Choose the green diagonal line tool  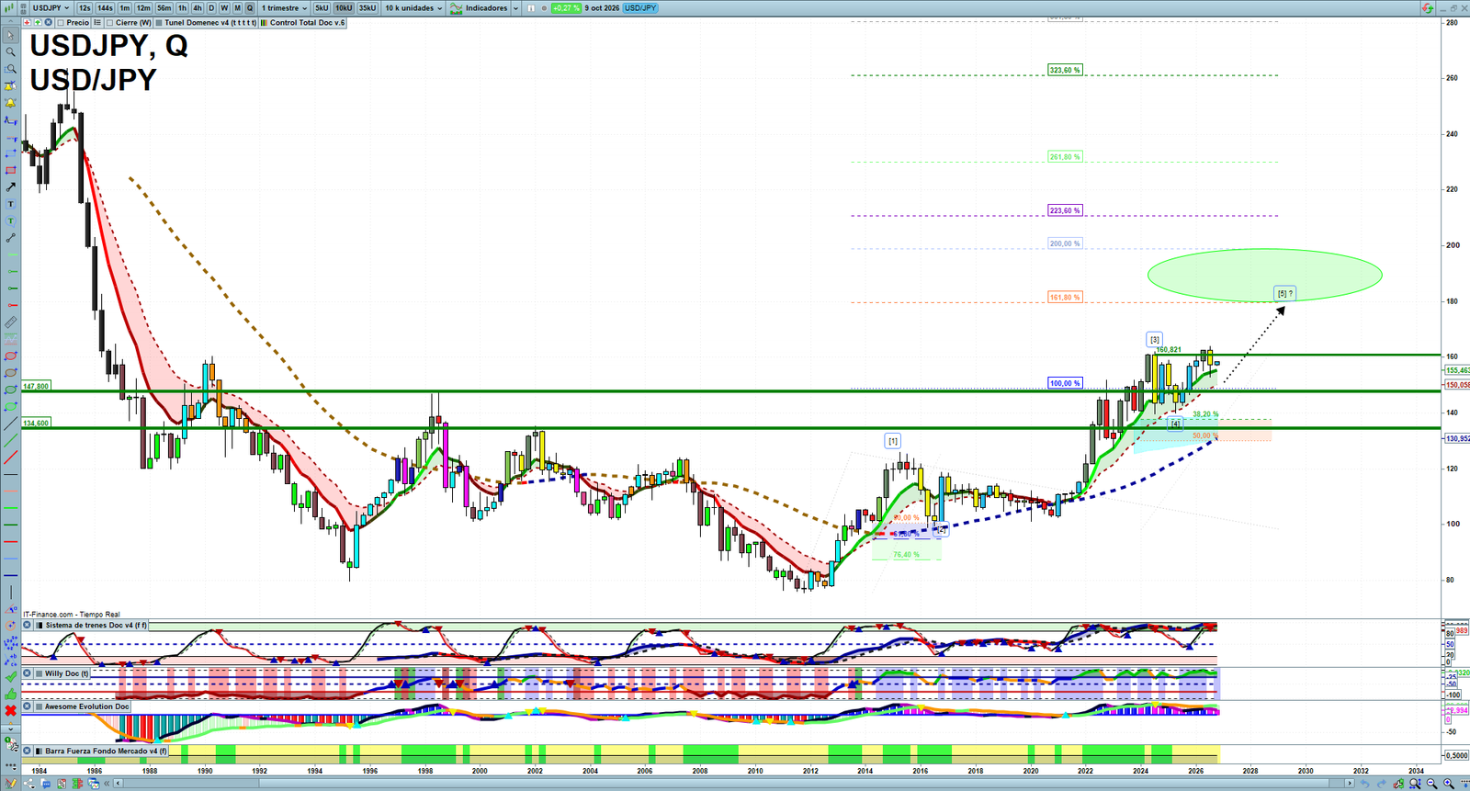pos(10,440)
